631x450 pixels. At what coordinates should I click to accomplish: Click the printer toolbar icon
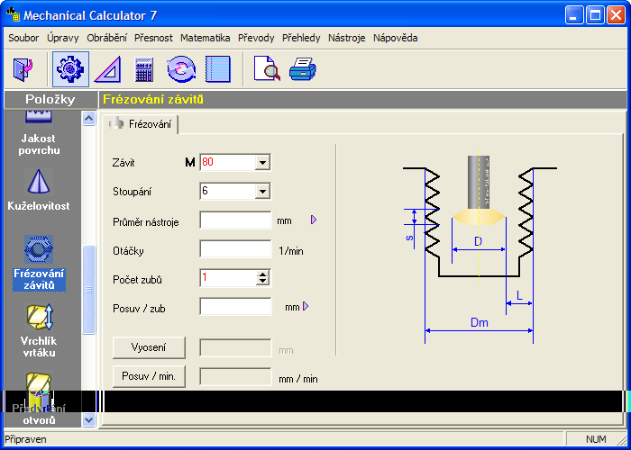303,68
